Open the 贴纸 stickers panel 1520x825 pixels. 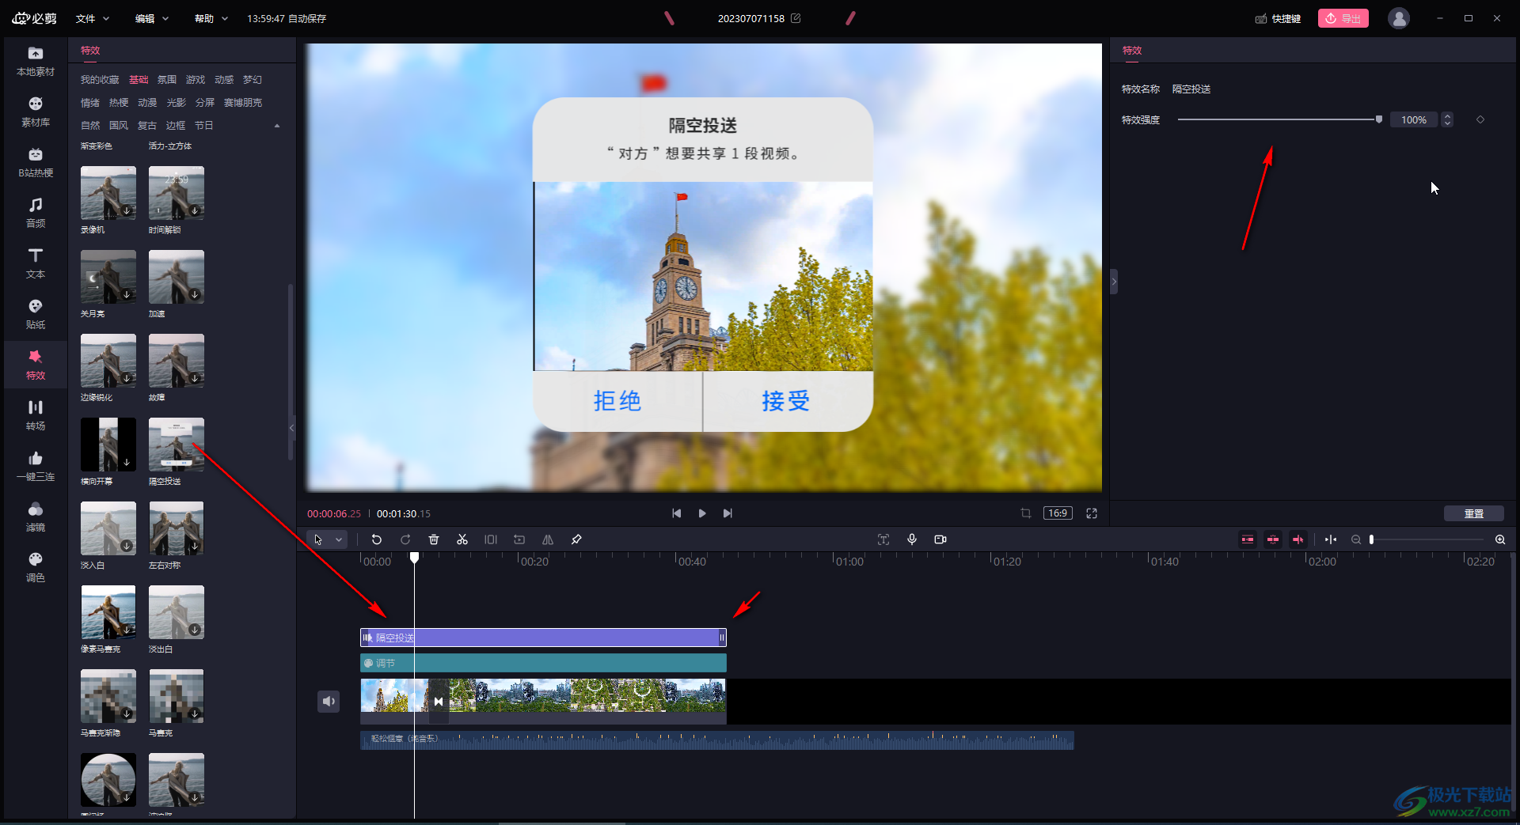36,315
